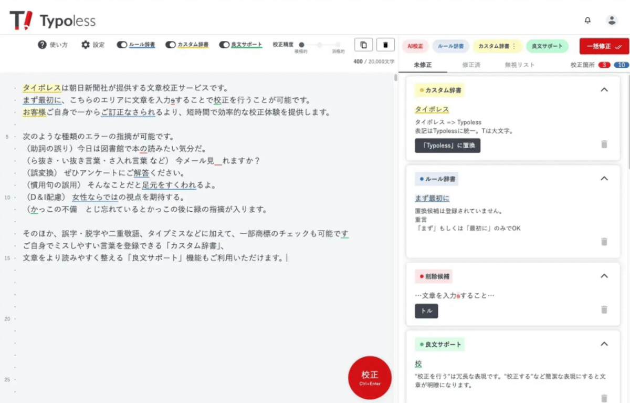The width and height of the screenshot is (630, 403).
Task: Dismiss the 削除候補 card with trash icon
Action: [x=604, y=310]
